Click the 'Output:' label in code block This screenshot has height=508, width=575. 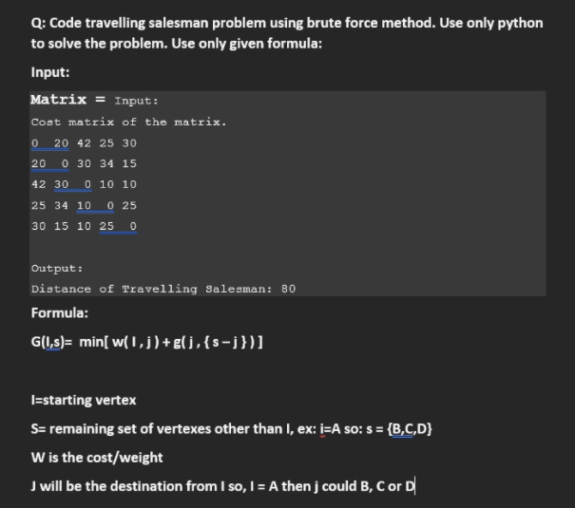pyautogui.click(x=57, y=268)
